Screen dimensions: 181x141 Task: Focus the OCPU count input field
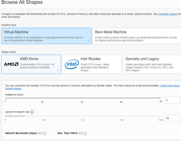(x=172, y=100)
